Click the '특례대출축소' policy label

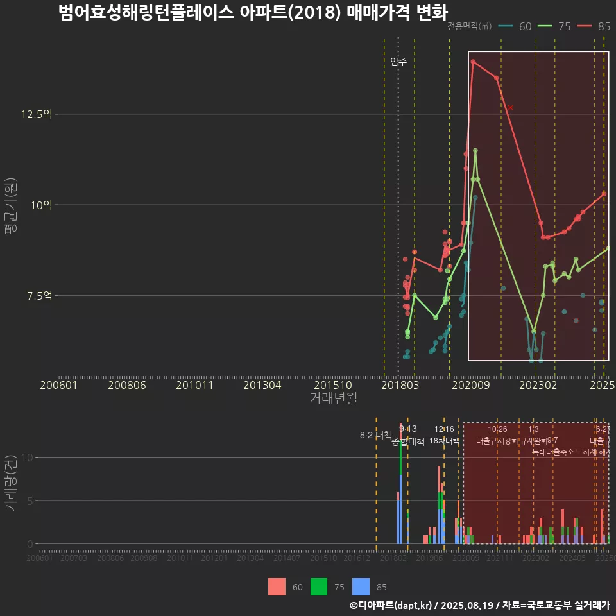553,452
